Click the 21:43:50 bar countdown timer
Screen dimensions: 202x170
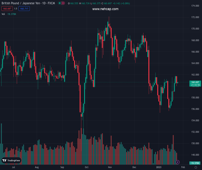coord(195,85)
